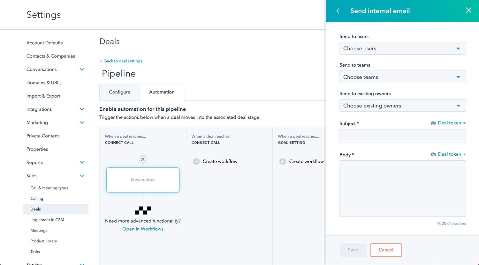Click the Save button

coord(353,250)
